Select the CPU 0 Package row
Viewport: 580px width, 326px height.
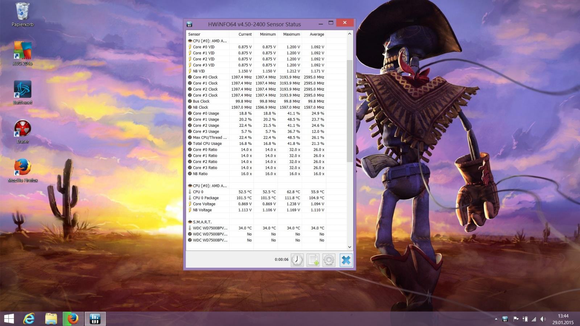click(x=256, y=198)
